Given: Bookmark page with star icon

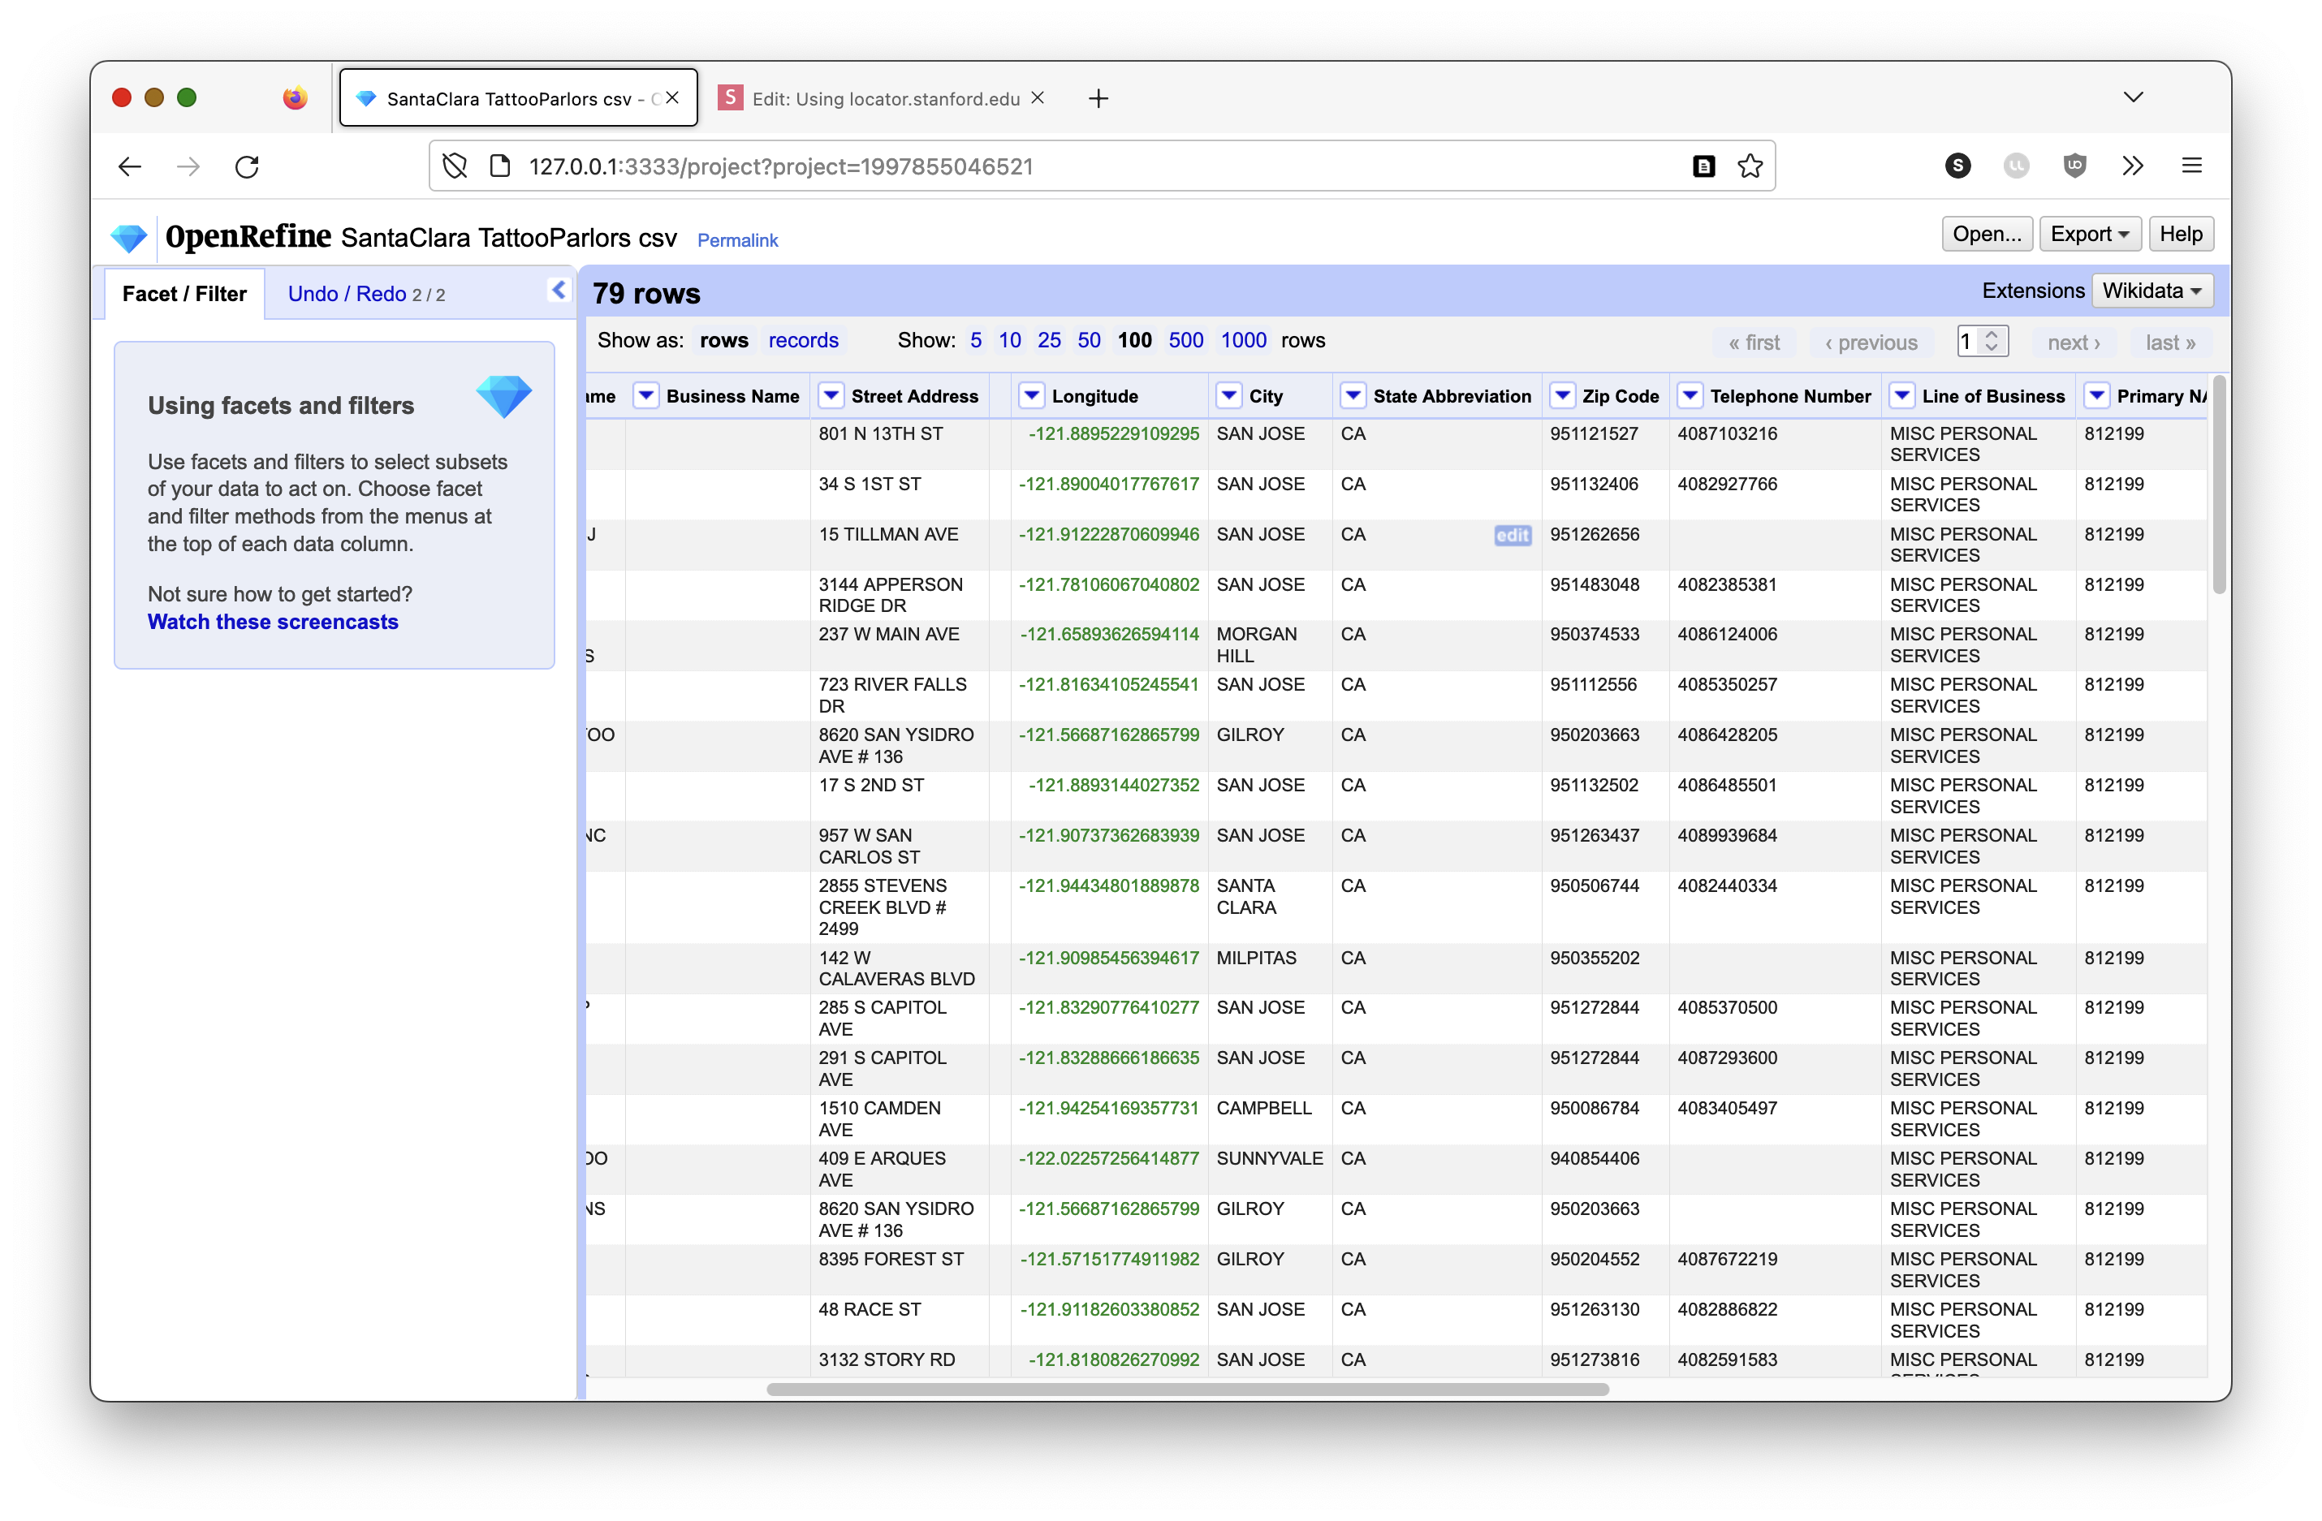Looking at the screenshot, I should pos(1750,166).
